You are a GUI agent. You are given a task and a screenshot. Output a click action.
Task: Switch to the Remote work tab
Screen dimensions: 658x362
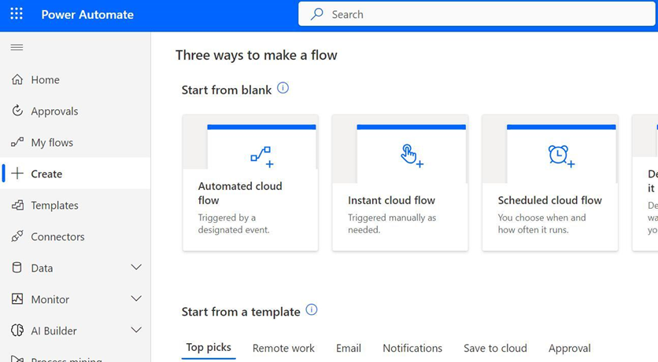point(283,348)
